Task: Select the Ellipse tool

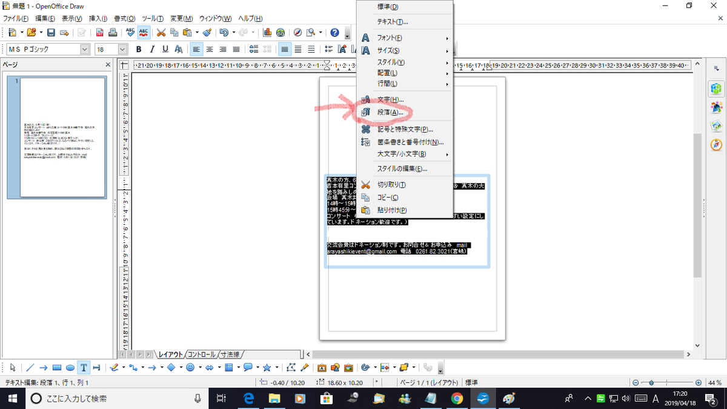Action: 70,368
